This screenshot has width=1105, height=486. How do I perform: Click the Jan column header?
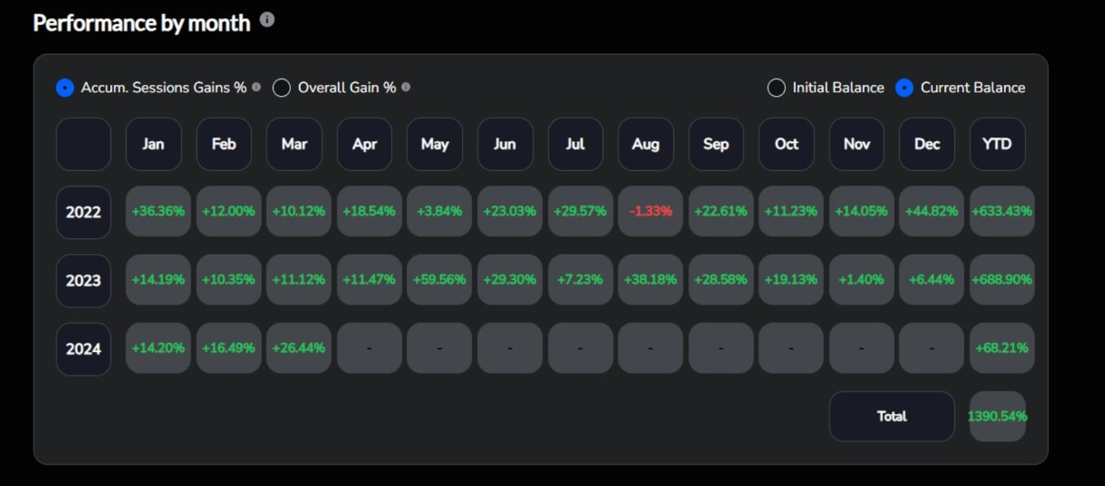click(x=153, y=144)
